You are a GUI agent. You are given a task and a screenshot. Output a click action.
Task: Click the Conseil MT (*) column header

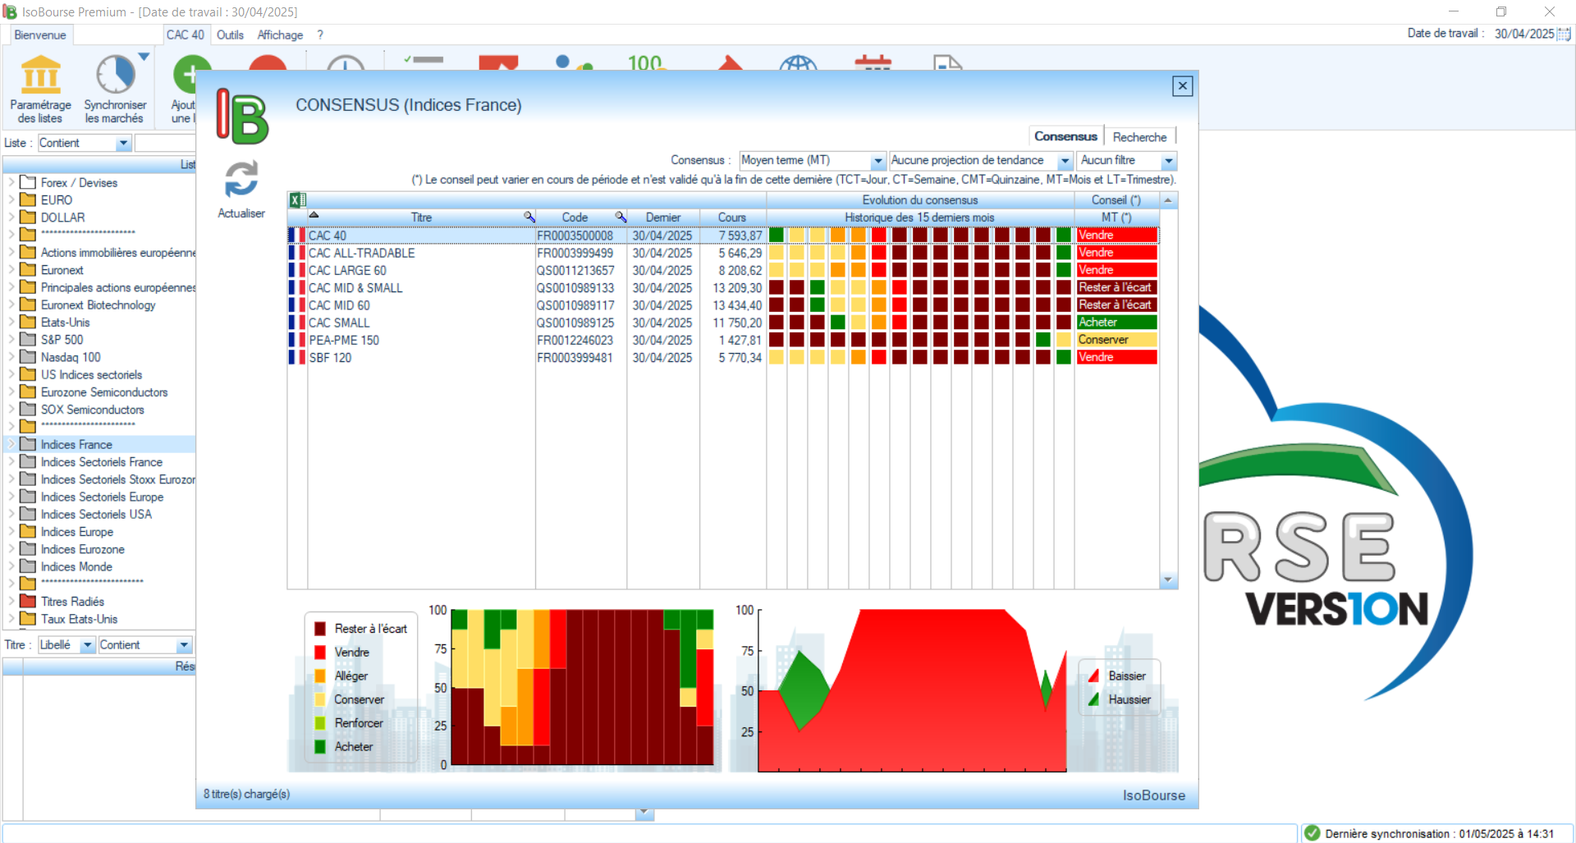point(1116,217)
